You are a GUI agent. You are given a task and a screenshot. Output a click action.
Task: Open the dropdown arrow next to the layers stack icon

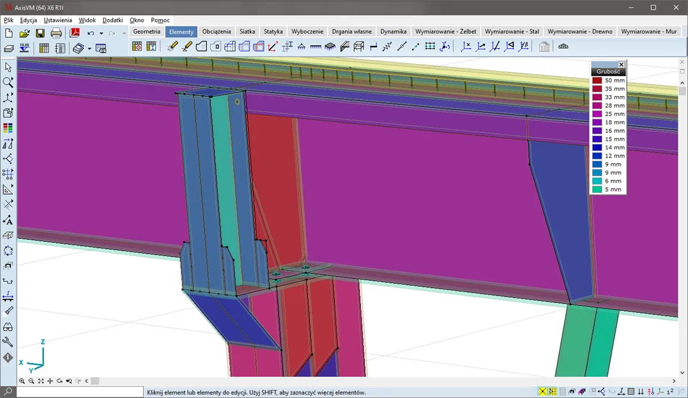click(89, 49)
